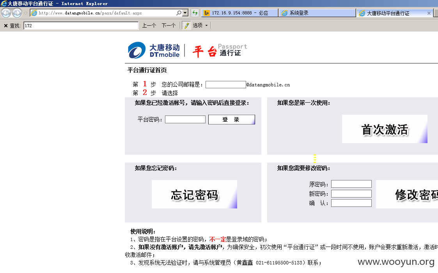438x273 pixels.
Task: Click the @datangmobile.cn domain text
Action: (x=268, y=85)
